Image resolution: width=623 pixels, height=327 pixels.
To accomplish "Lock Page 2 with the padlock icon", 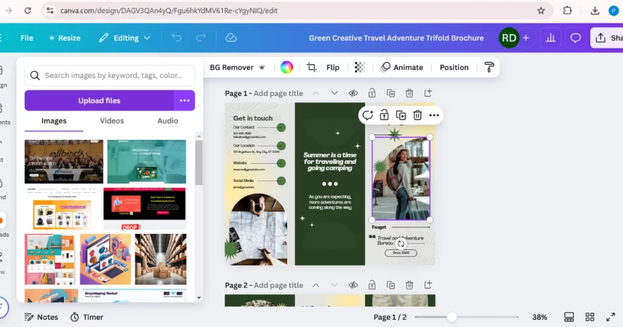I will point(372,285).
